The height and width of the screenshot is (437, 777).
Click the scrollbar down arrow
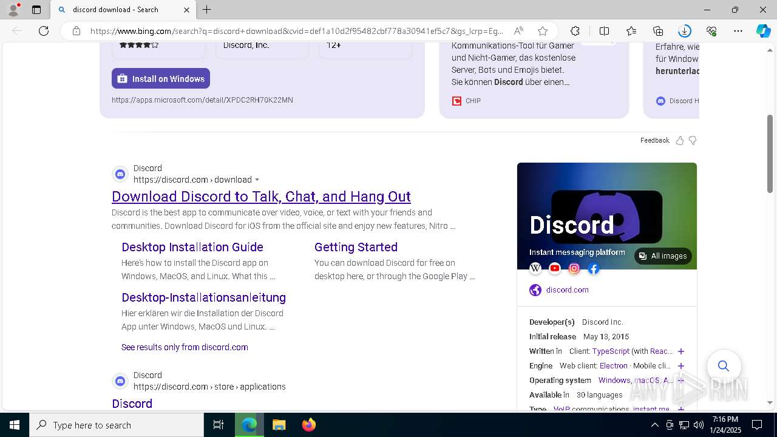[770, 402]
